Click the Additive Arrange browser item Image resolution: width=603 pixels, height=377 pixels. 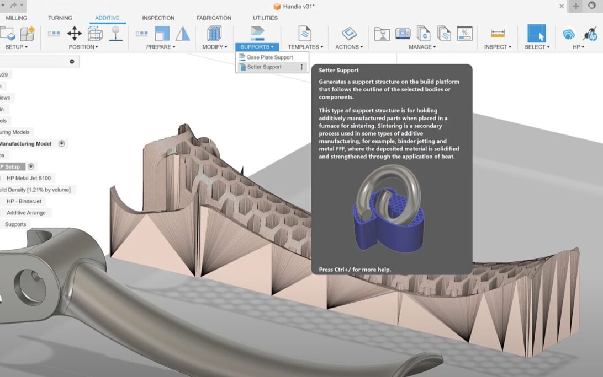tap(26, 213)
